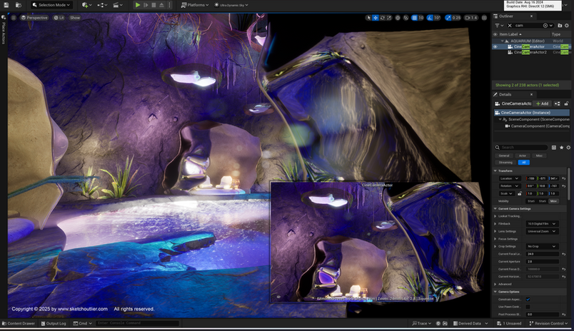Enable the Constrain Aspect Ratio checkbox
The image size is (574, 331).
[528, 299]
